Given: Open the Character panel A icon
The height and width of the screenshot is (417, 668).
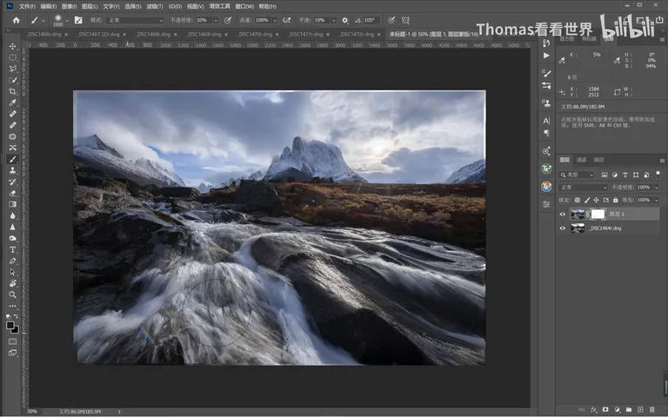Looking at the screenshot, I should pyautogui.click(x=546, y=121).
